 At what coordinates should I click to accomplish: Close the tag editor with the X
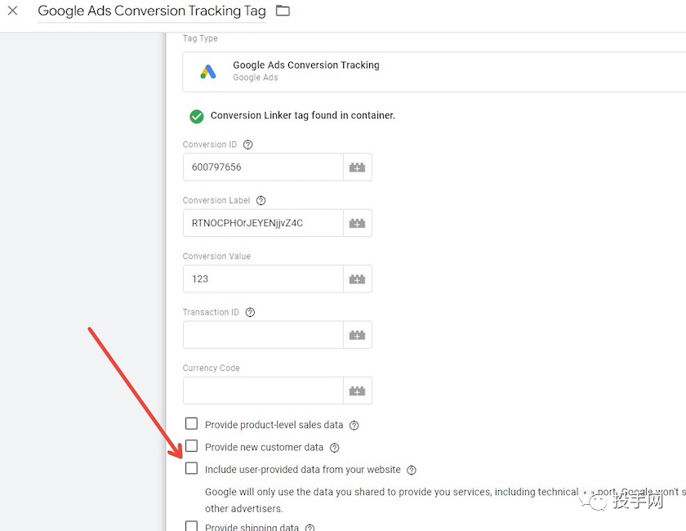click(x=12, y=11)
